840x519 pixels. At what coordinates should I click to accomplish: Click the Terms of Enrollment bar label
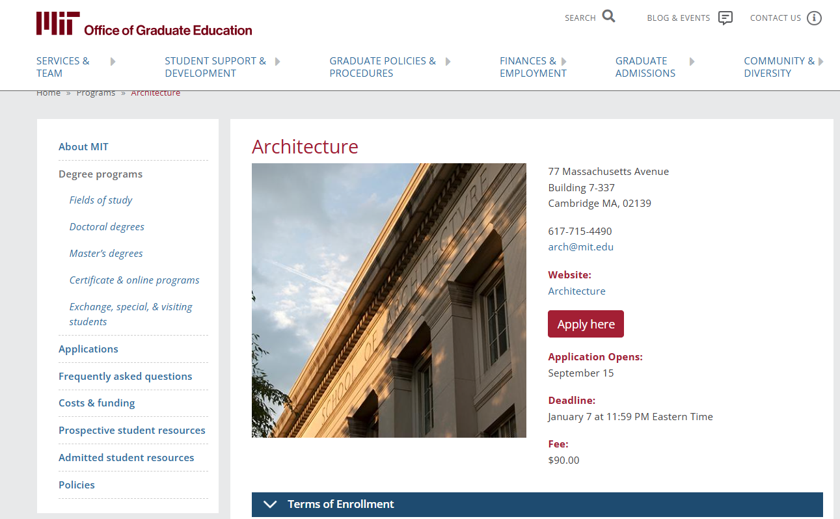point(341,504)
